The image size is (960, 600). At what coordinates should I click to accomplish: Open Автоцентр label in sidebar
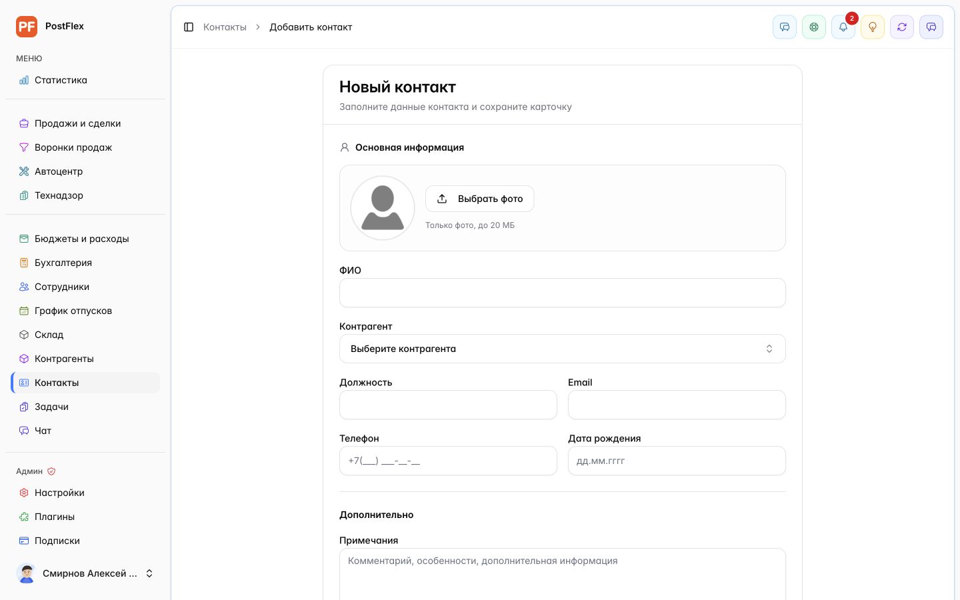coord(59,171)
